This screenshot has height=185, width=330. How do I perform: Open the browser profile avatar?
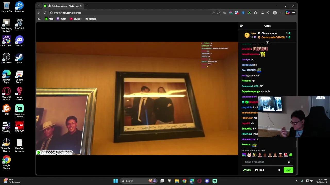[275, 13]
